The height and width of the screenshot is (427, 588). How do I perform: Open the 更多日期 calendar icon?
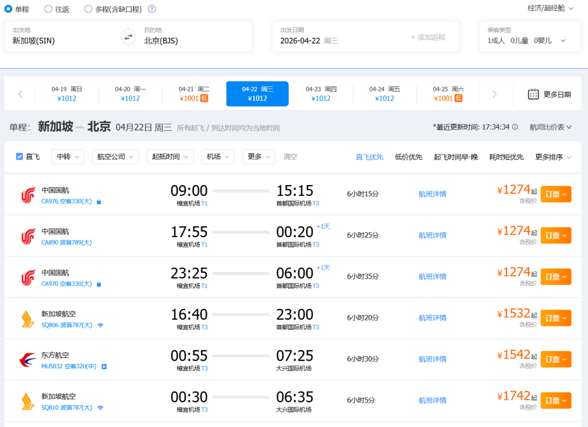pyautogui.click(x=533, y=94)
